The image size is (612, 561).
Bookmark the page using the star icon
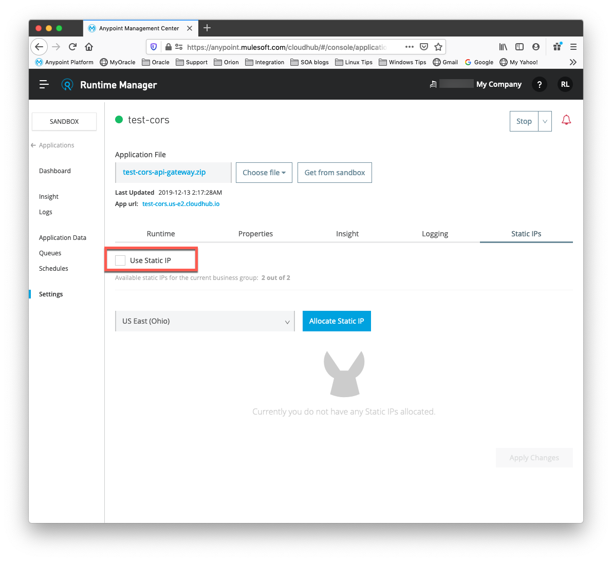[x=438, y=46]
